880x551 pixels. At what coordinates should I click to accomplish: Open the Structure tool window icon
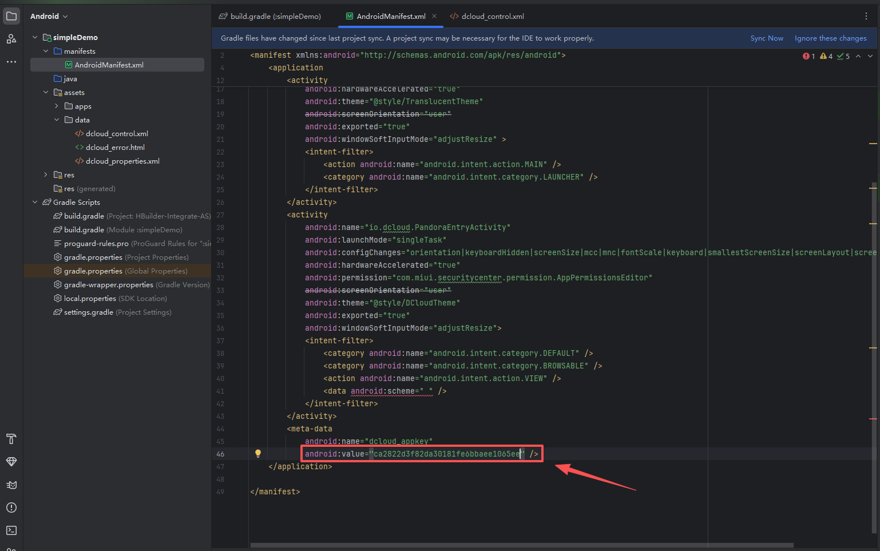coord(11,39)
